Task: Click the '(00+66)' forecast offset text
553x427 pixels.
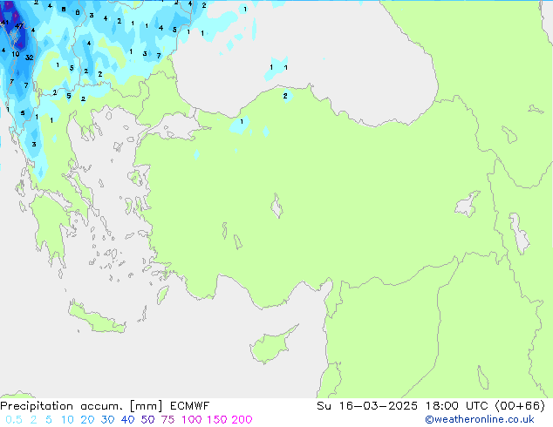Action: click(520, 406)
